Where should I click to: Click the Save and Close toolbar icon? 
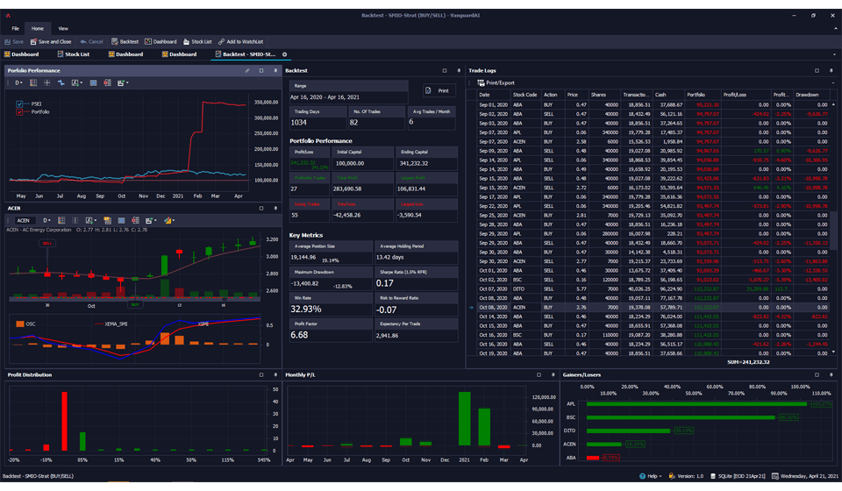point(34,41)
